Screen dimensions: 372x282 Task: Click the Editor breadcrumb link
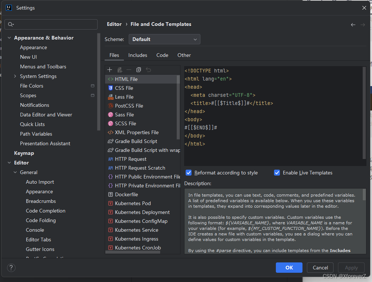pyautogui.click(x=114, y=24)
